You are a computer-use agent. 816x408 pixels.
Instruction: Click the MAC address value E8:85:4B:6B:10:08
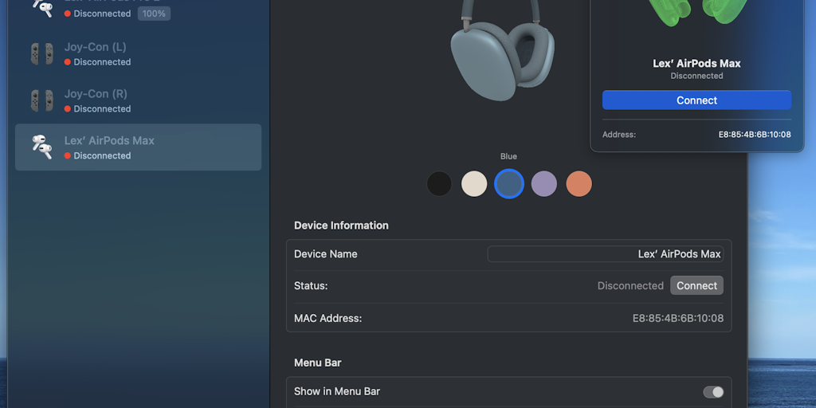[677, 318]
